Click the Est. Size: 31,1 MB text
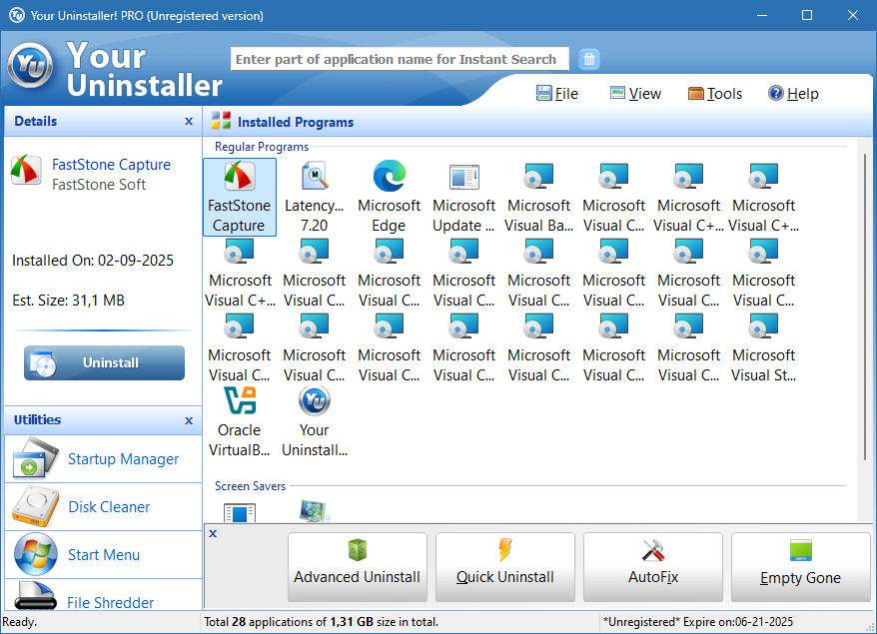Viewport: 877px width, 634px height. 68,301
